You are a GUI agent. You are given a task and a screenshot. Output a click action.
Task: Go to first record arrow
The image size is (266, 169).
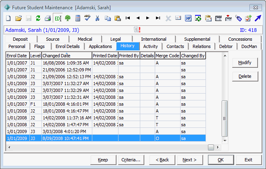pos(128,18)
